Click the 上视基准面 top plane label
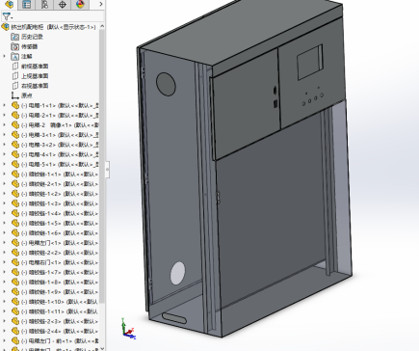Screen dimensions: 419x351 tap(35, 76)
